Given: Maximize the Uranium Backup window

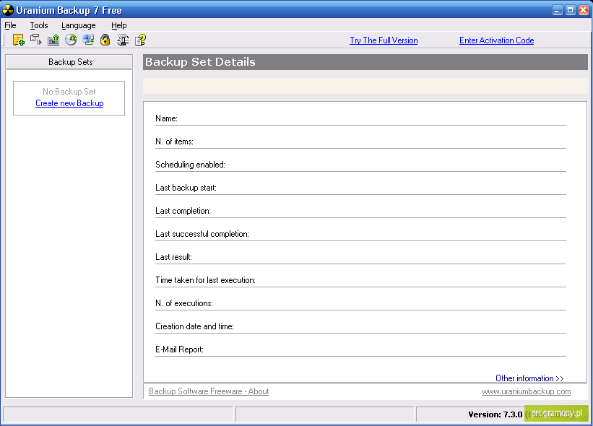Looking at the screenshot, I should click(571, 10).
